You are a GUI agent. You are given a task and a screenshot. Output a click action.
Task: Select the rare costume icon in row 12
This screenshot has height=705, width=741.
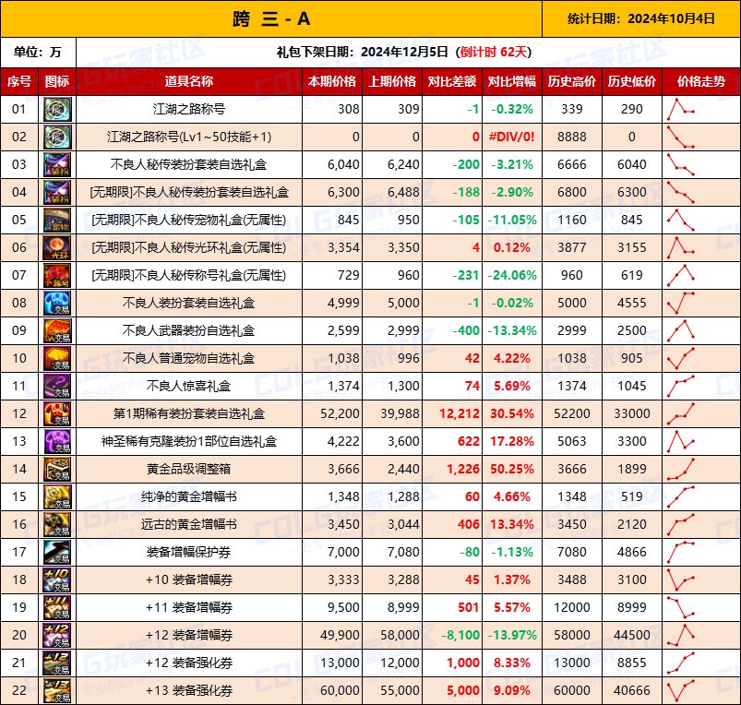coord(57,413)
